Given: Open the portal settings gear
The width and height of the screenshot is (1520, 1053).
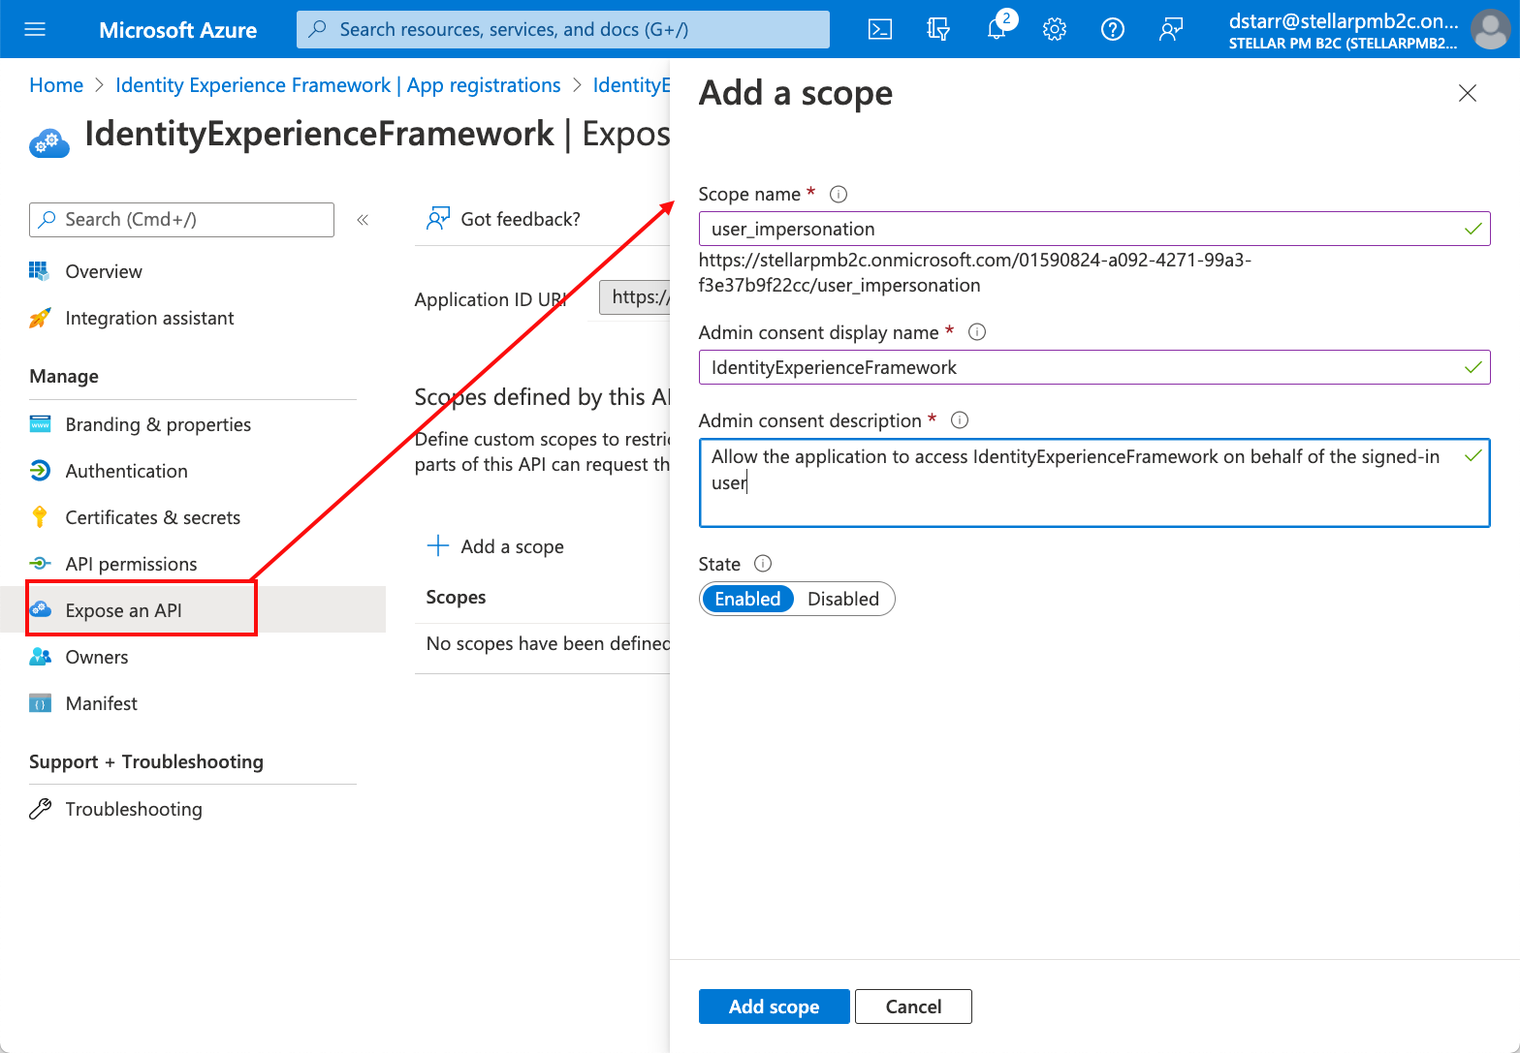Looking at the screenshot, I should [1055, 29].
